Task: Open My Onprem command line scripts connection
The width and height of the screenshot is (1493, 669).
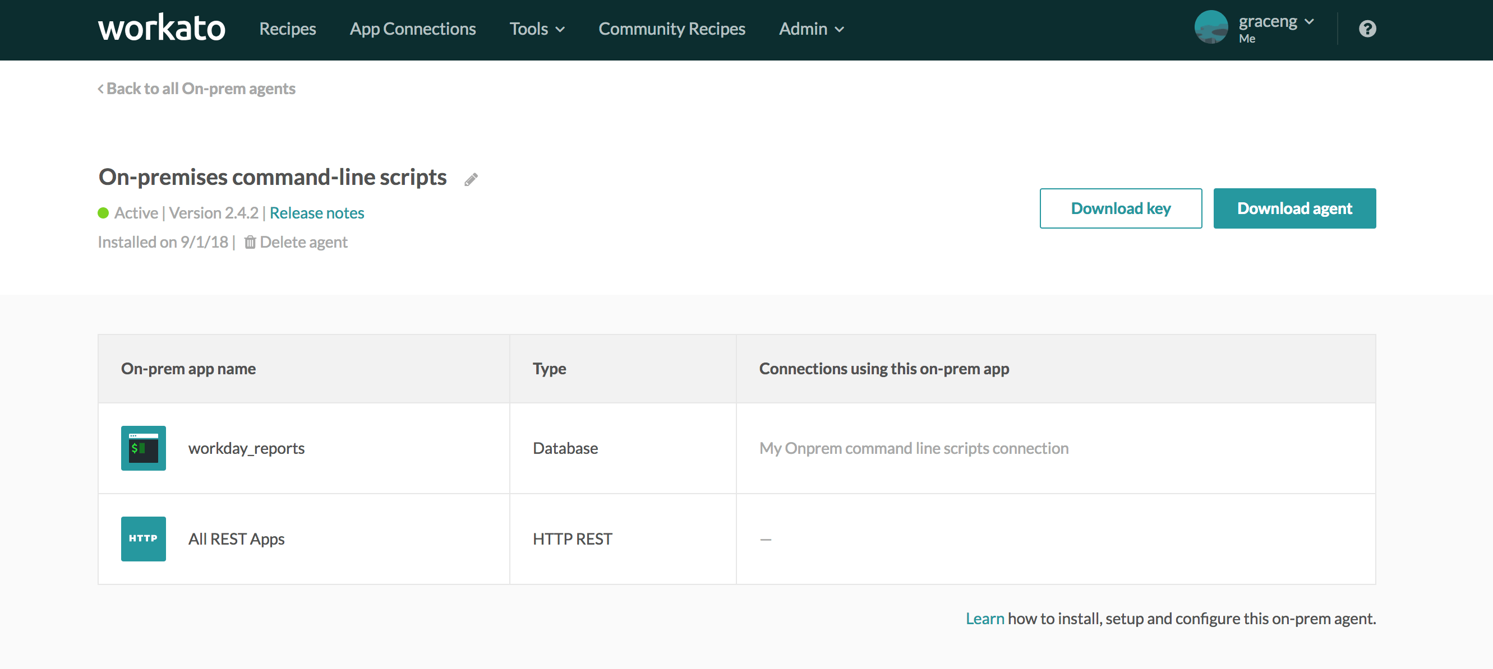Action: (x=914, y=448)
